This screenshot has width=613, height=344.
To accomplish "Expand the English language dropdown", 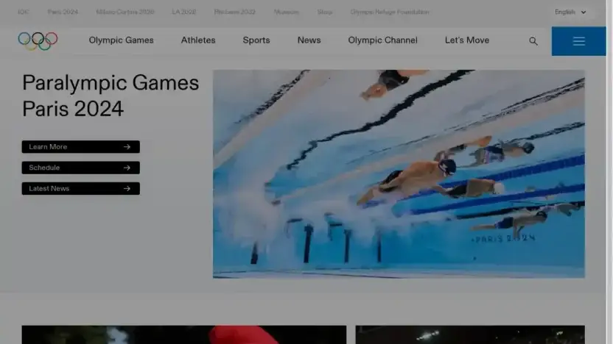I will click(x=570, y=12).
